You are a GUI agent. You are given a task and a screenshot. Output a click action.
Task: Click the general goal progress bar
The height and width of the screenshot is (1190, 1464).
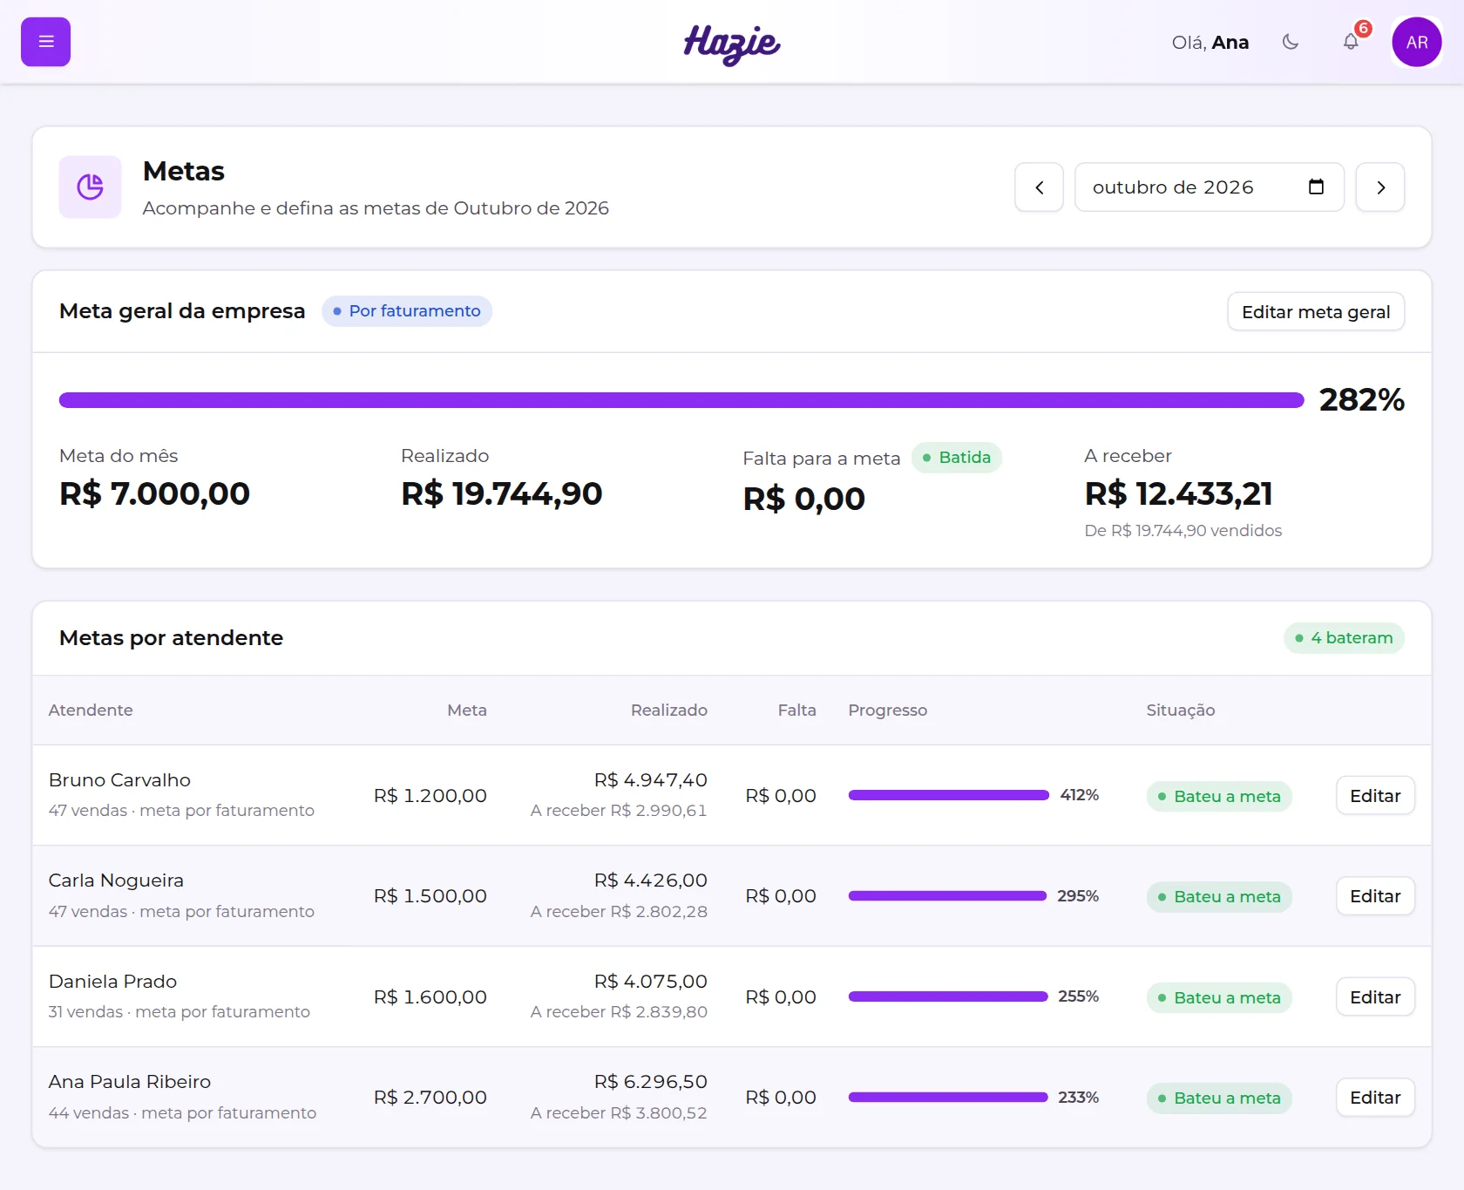pos(681,400)
